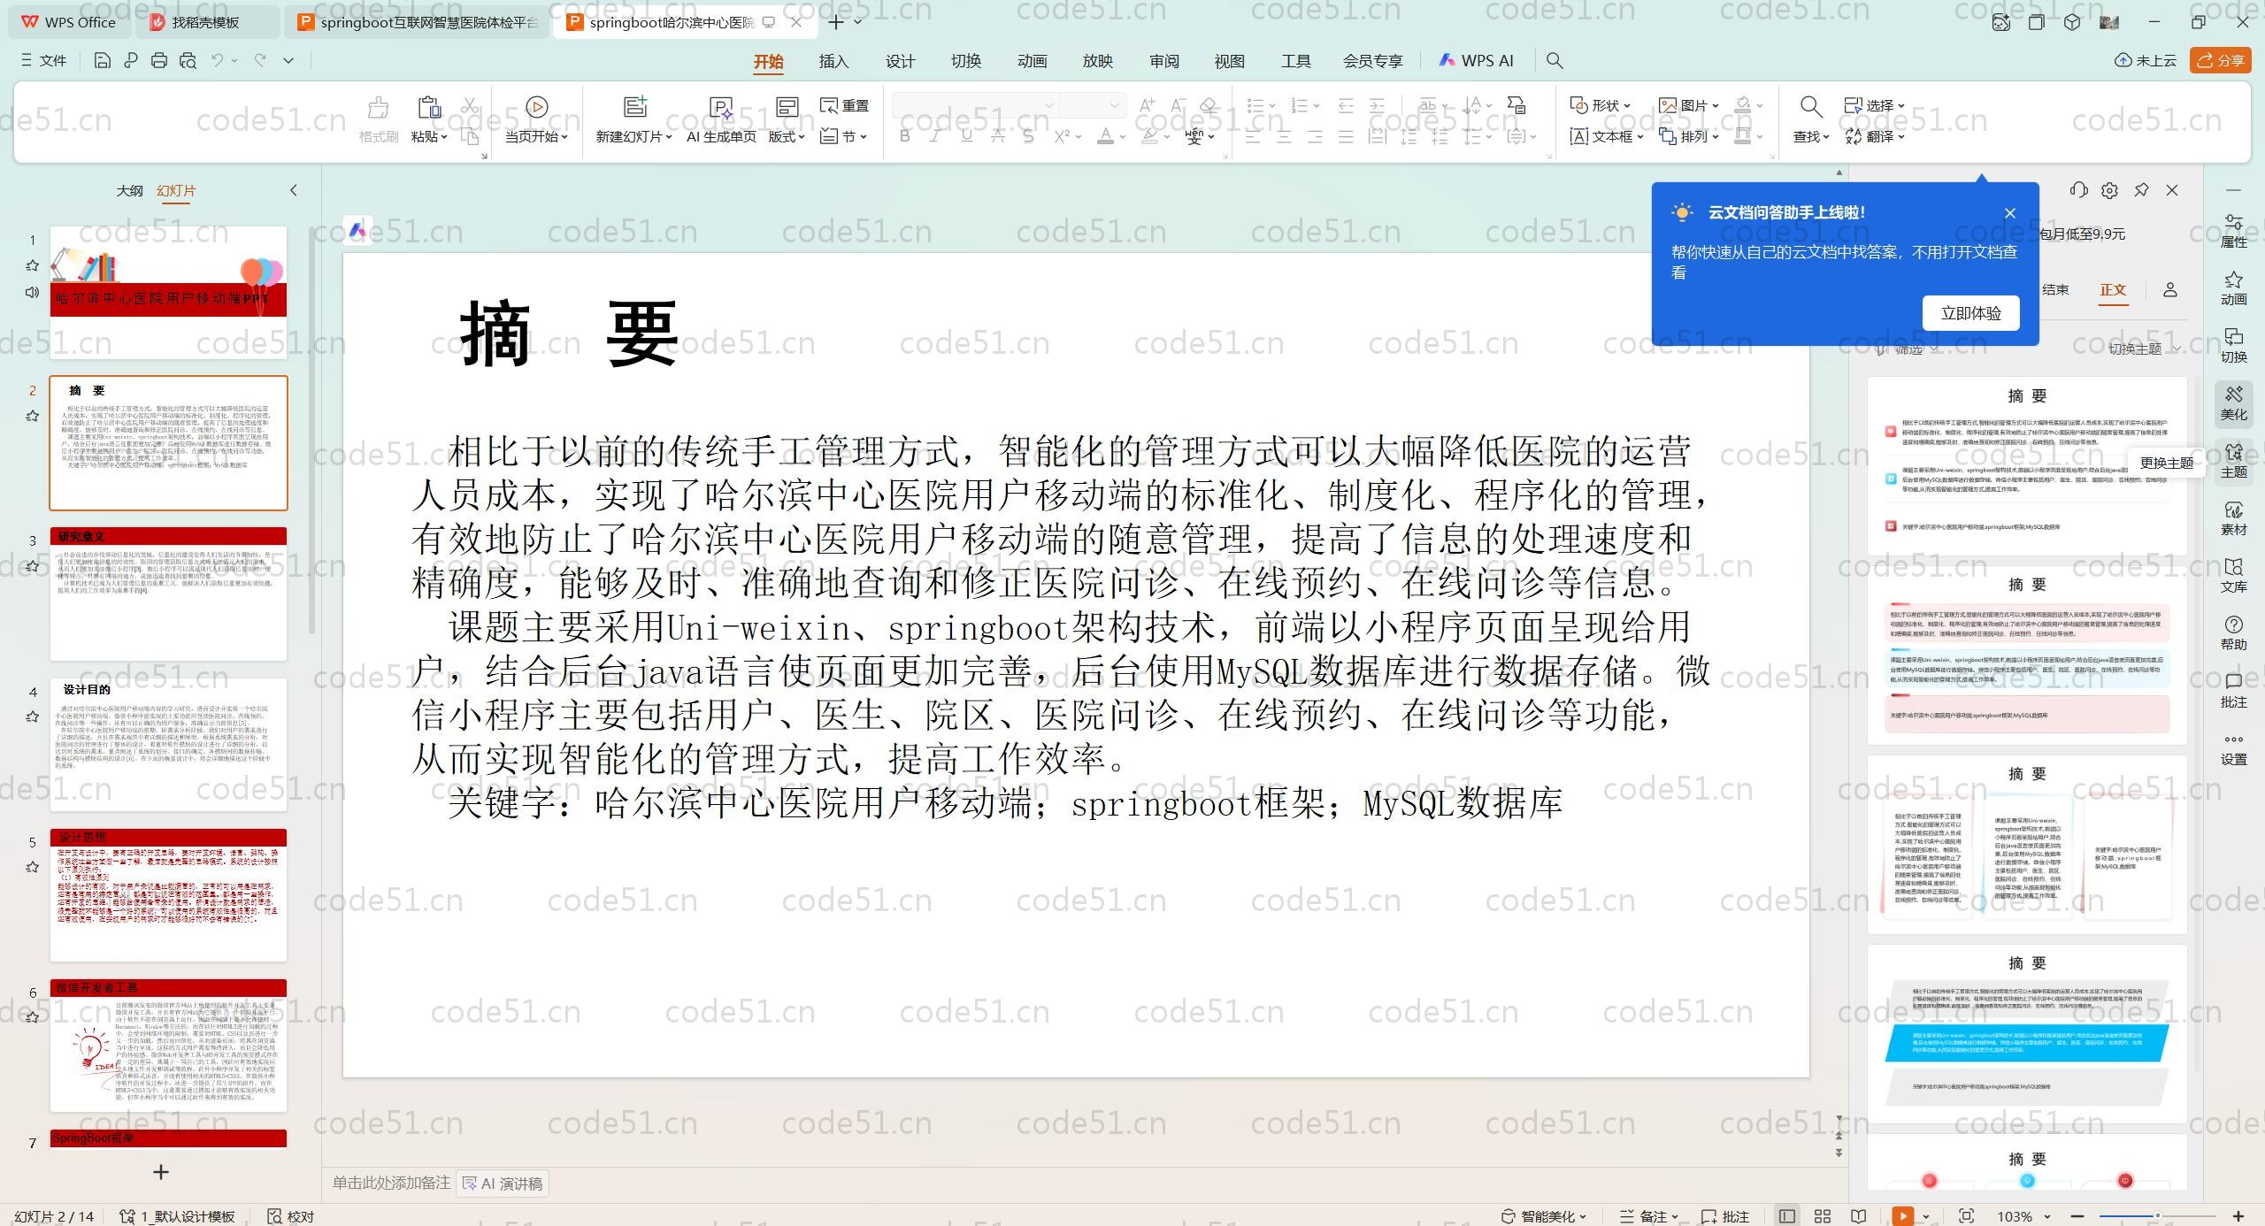Screen dimensions: 2265x1226
Task: Open reading view from status bar
Action: click(x=1859, y=1216)
